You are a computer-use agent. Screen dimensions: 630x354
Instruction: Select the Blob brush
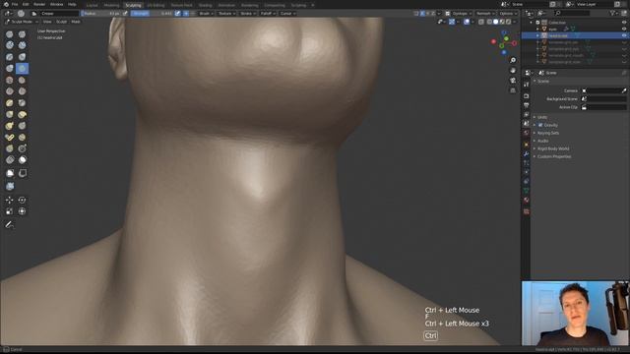coord(10,69)
